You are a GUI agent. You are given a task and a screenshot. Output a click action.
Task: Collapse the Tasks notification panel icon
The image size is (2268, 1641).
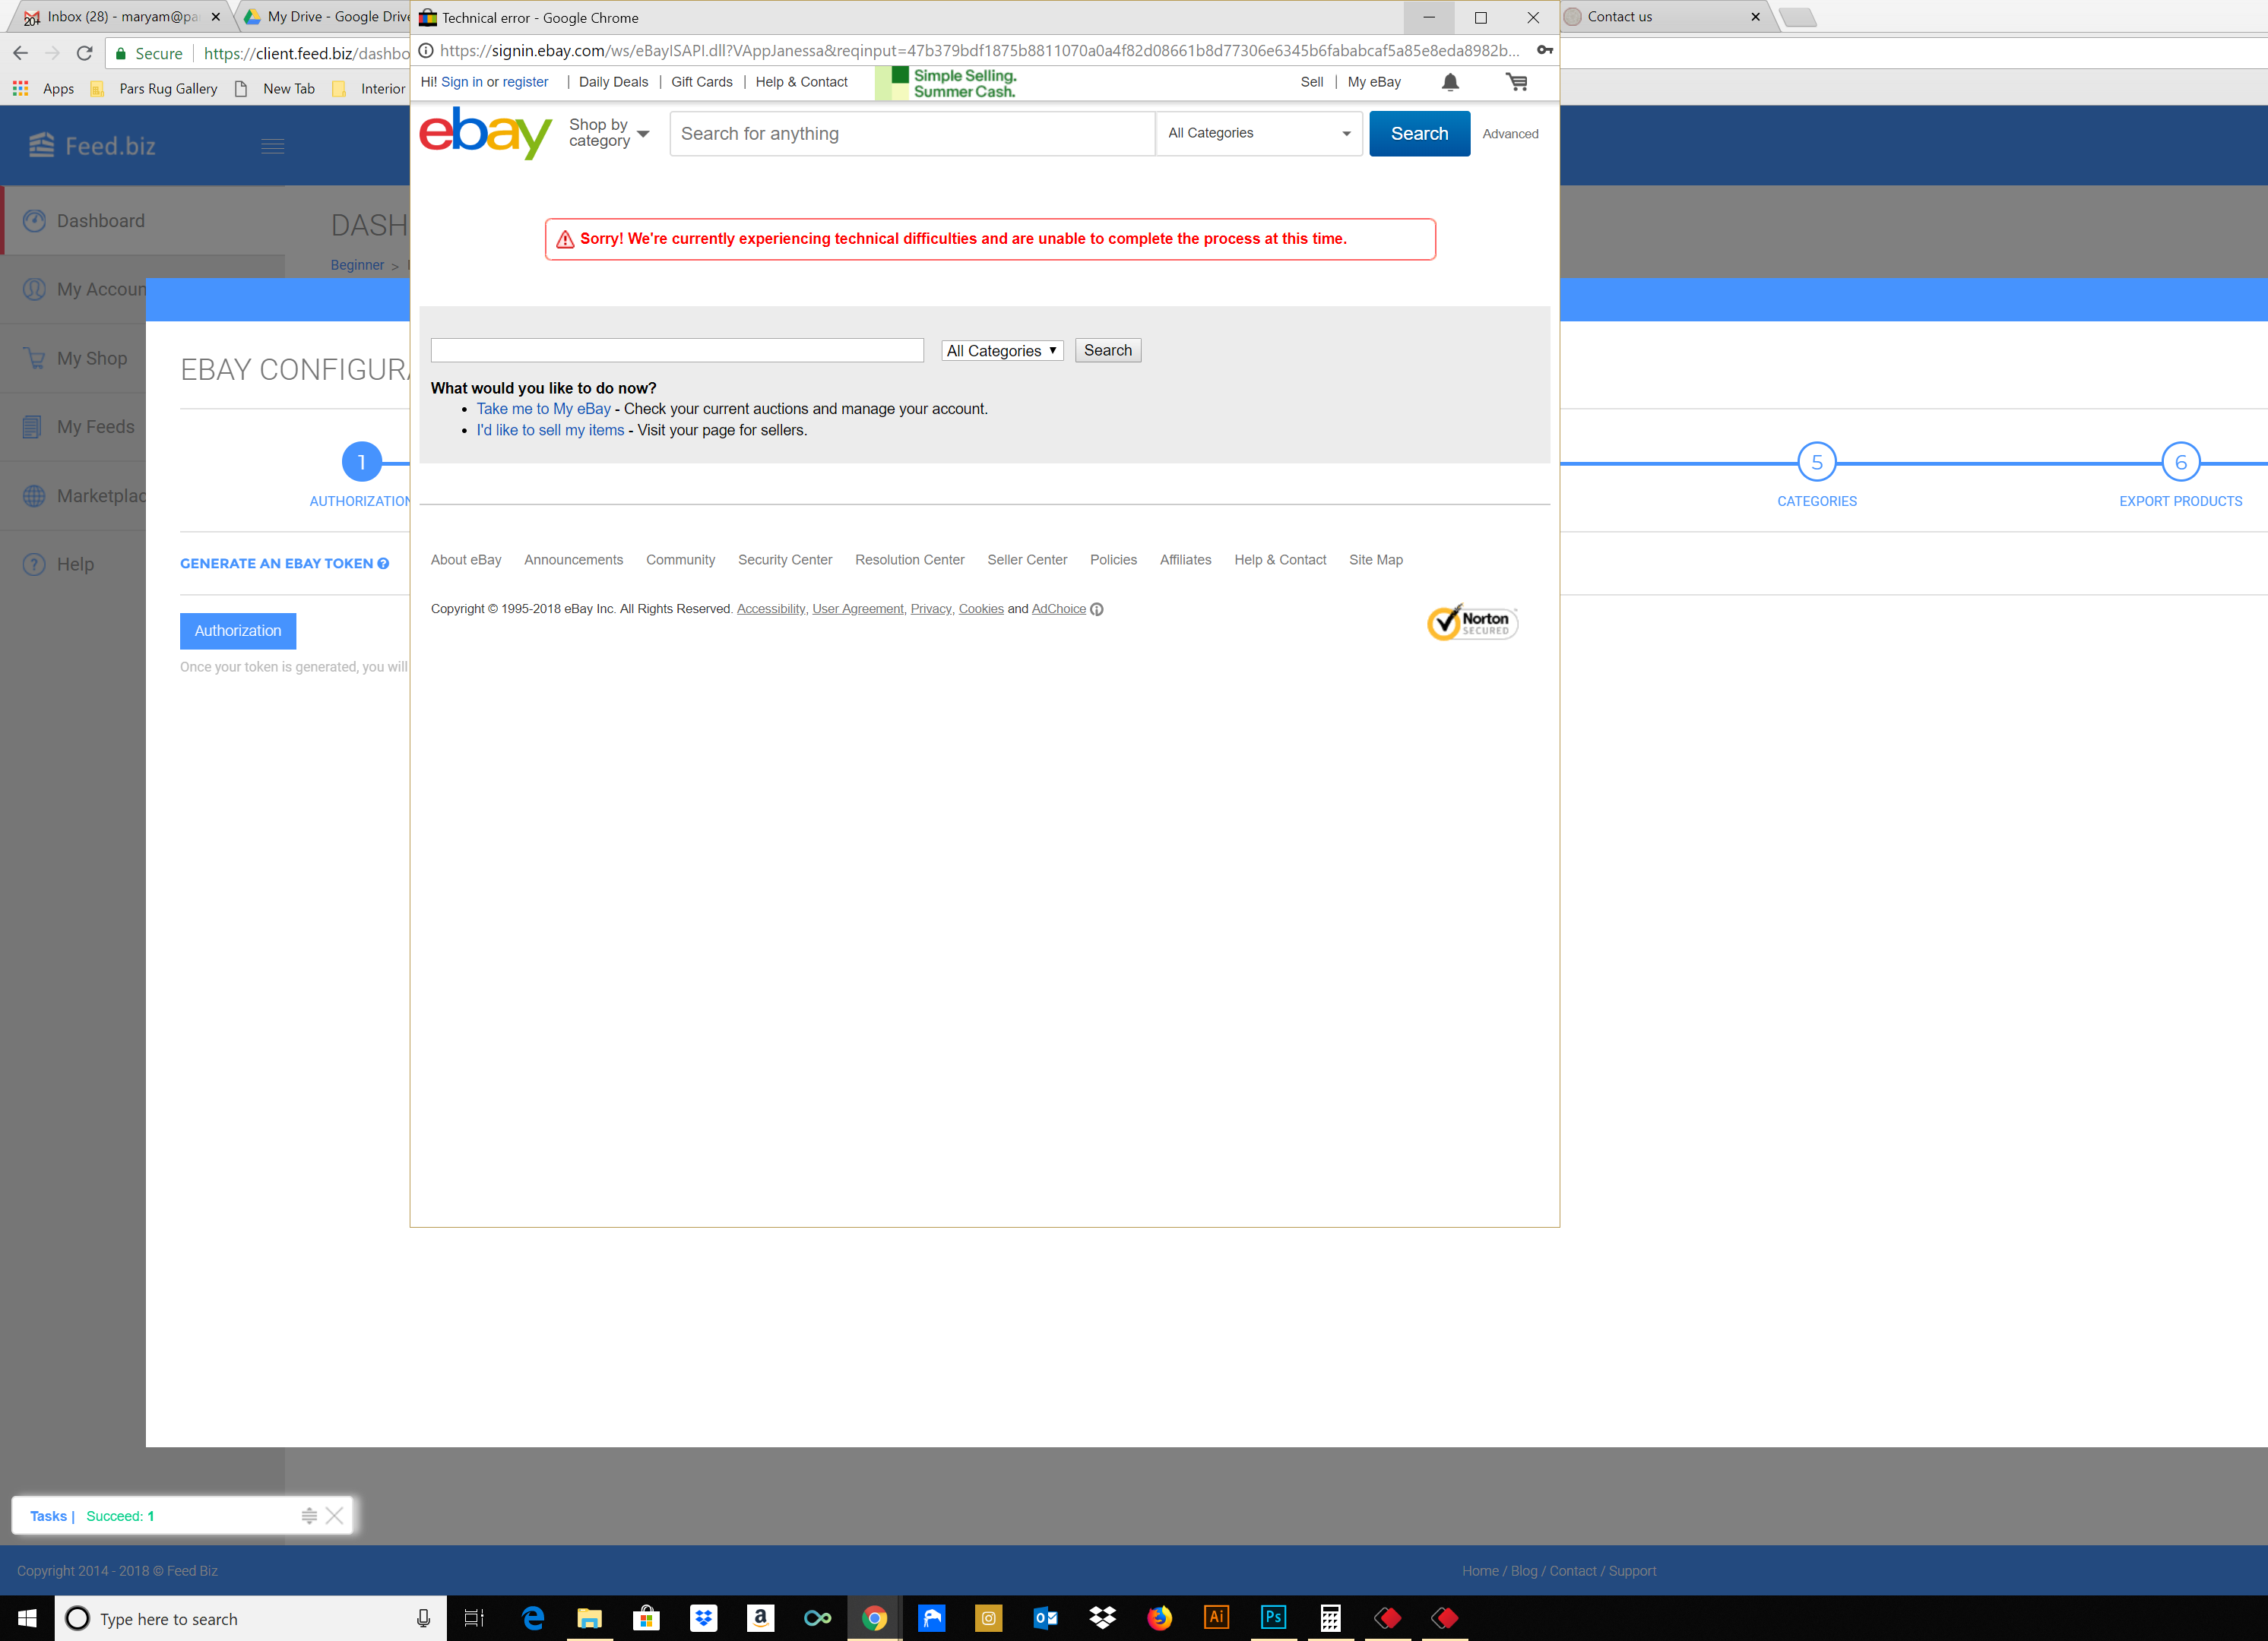pos(309,1515)
